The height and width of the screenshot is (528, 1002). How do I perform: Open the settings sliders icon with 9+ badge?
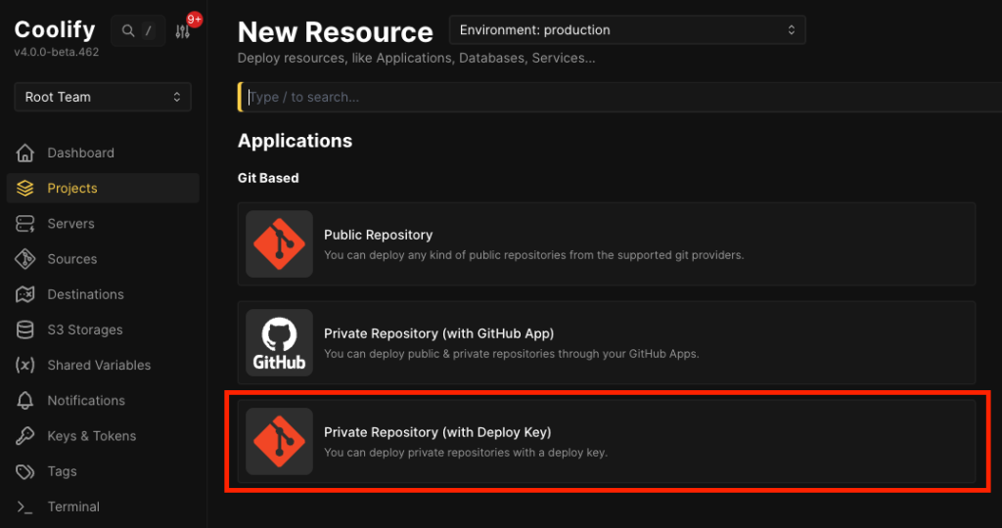tap(183, 31)
